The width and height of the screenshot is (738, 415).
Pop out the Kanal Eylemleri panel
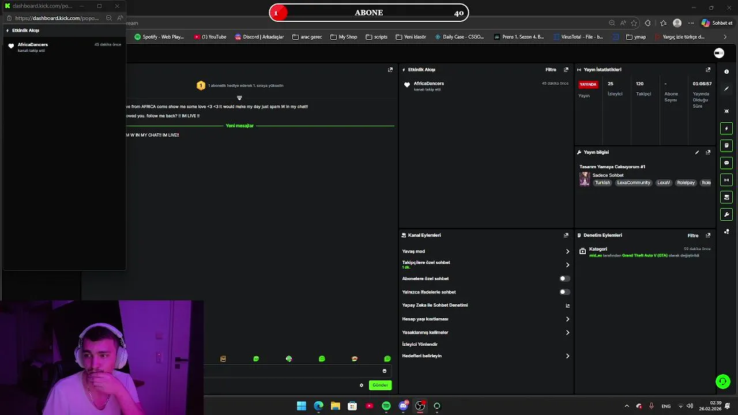point(566,235)
